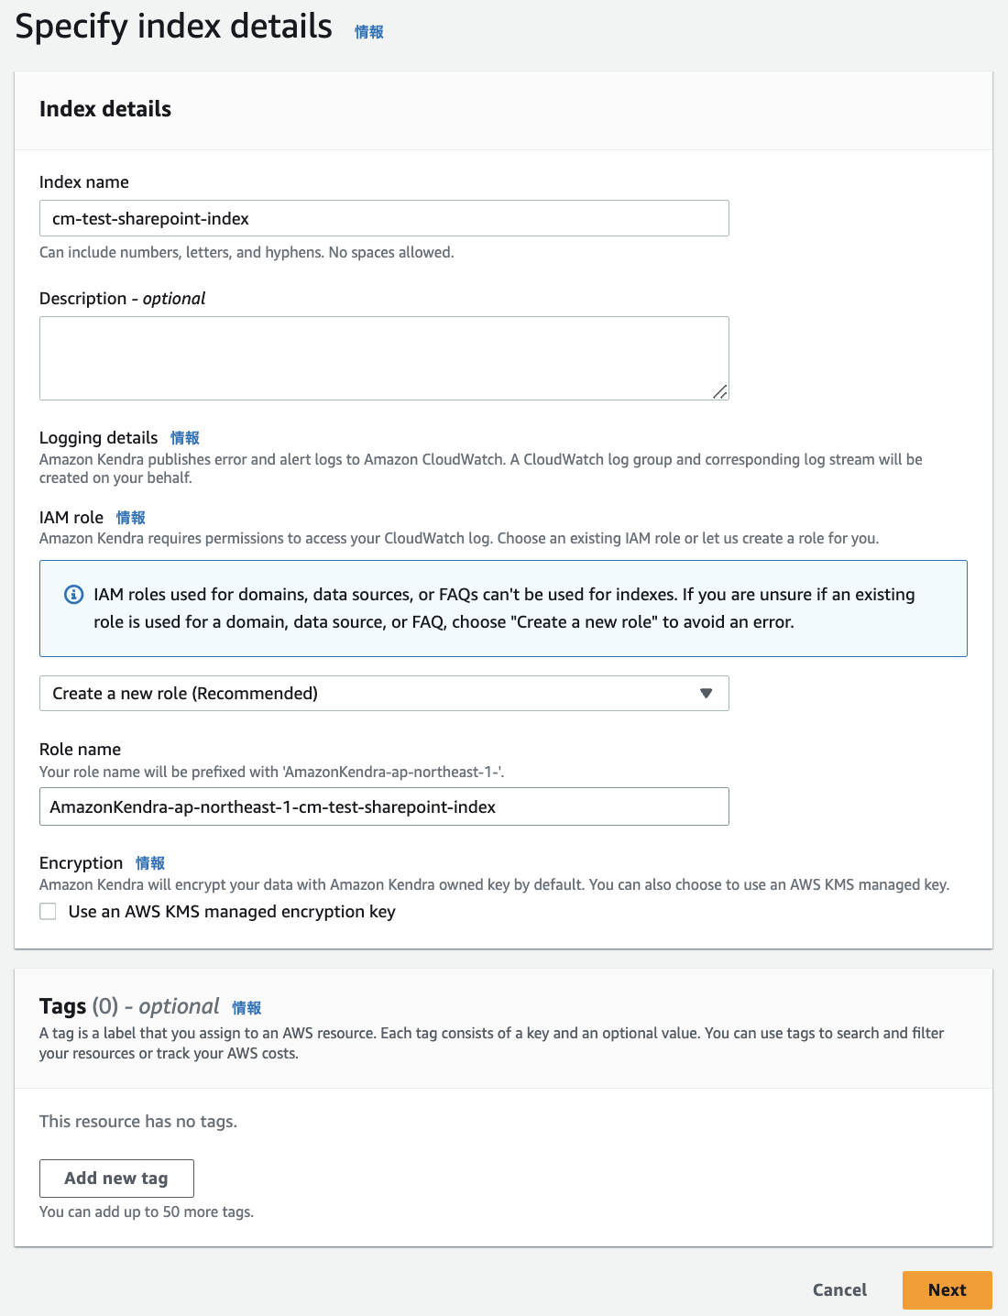Click the circled-i icon in the alert

73,595
